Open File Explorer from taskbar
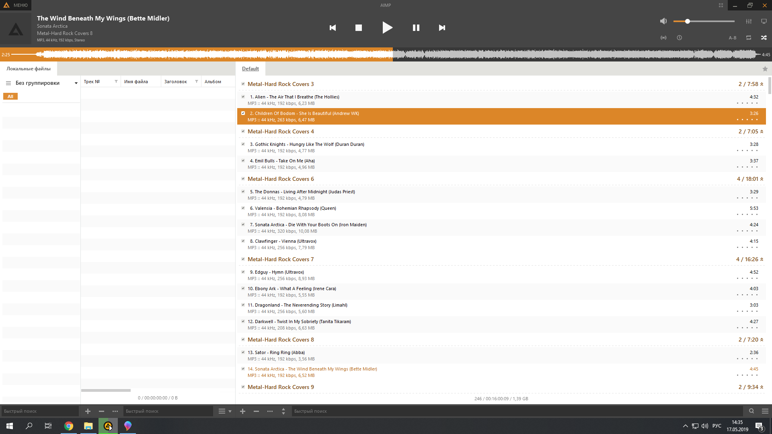This screenshot has width=772, height=434. (x=88, y=426)
